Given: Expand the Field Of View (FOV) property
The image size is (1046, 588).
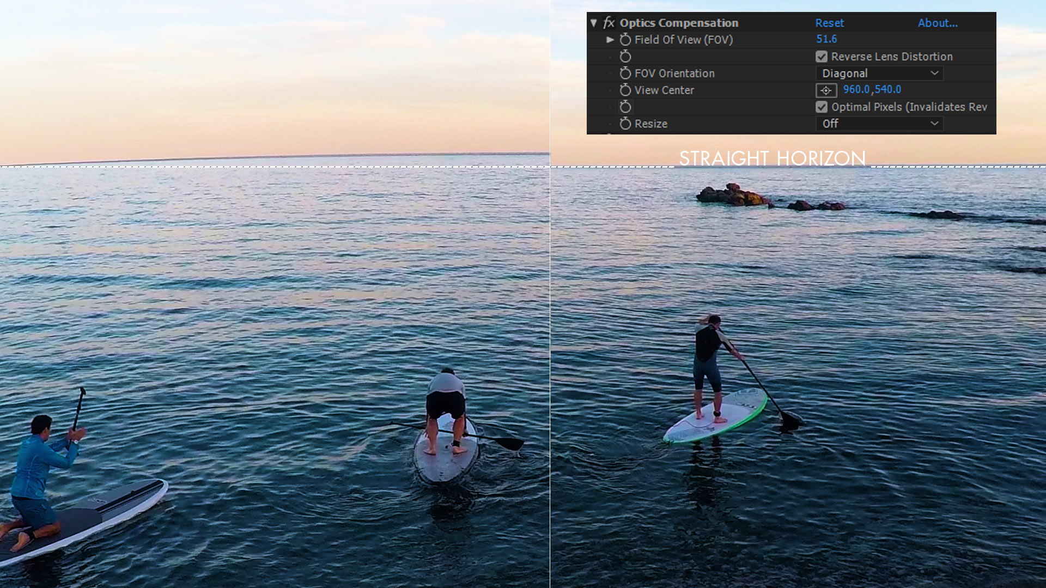Looking at the screenshot, I should [x=610, y=40].
